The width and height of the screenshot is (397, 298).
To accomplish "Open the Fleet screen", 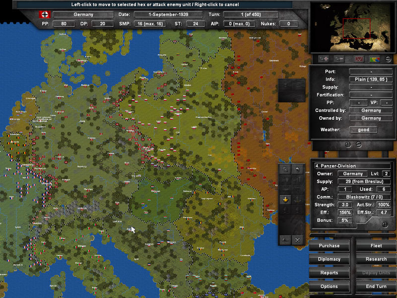I will 376,245.
